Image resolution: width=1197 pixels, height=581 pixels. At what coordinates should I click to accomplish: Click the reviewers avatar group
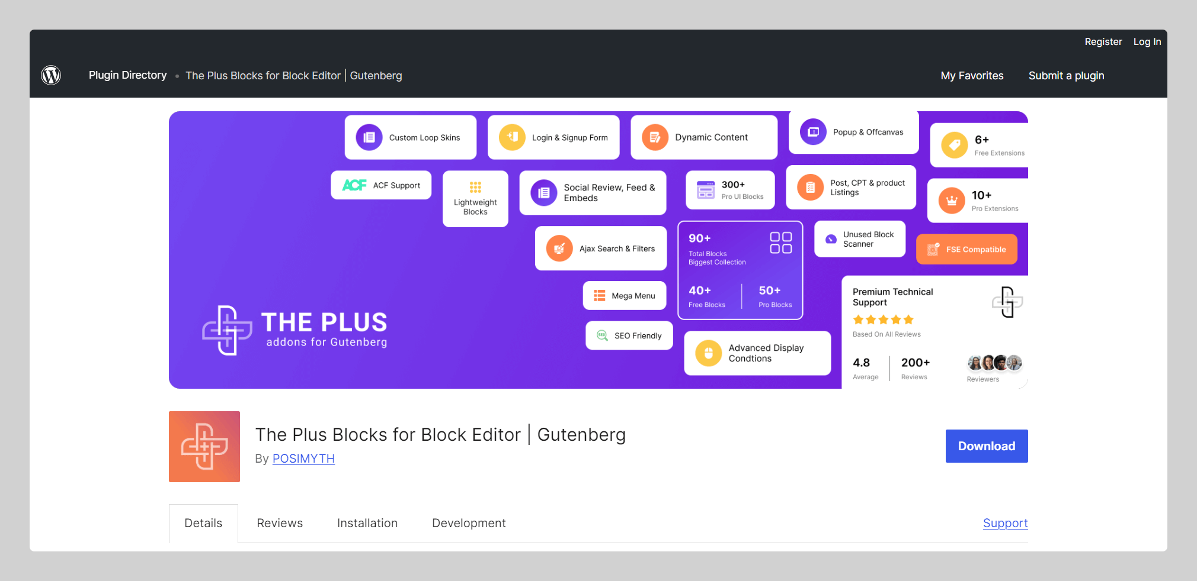click(x=995, y=362)
